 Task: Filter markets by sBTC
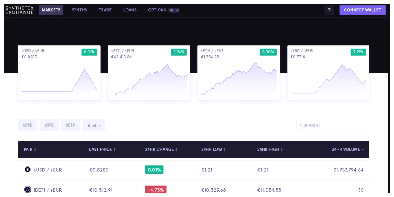[x=49, y=125]
